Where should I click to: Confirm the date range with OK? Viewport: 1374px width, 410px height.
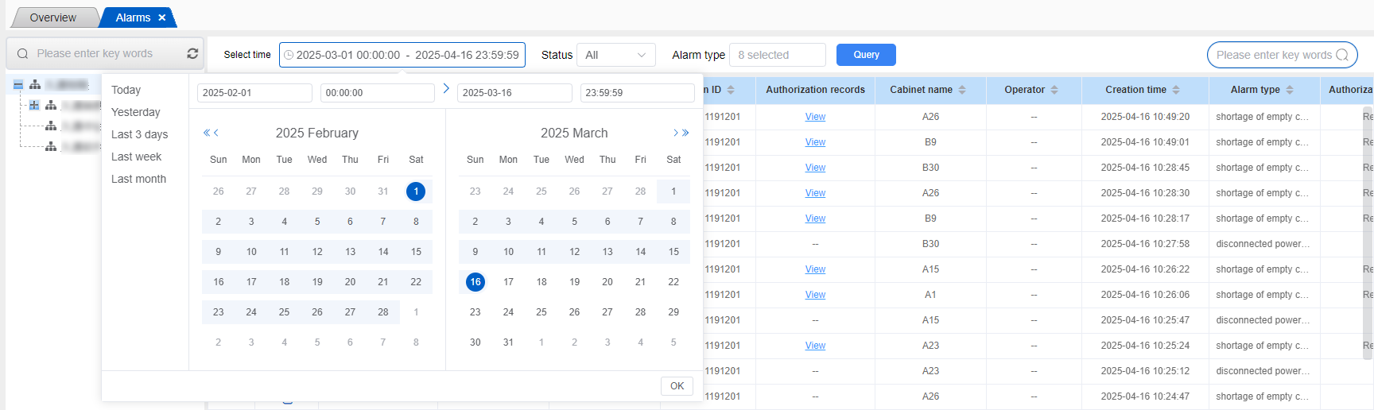tap(677, 386)
